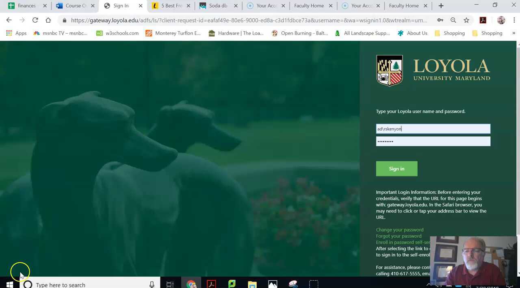This screenshot has width=520, height=288.
Task: Open the browser home page icon
Action: pos(48,20)
